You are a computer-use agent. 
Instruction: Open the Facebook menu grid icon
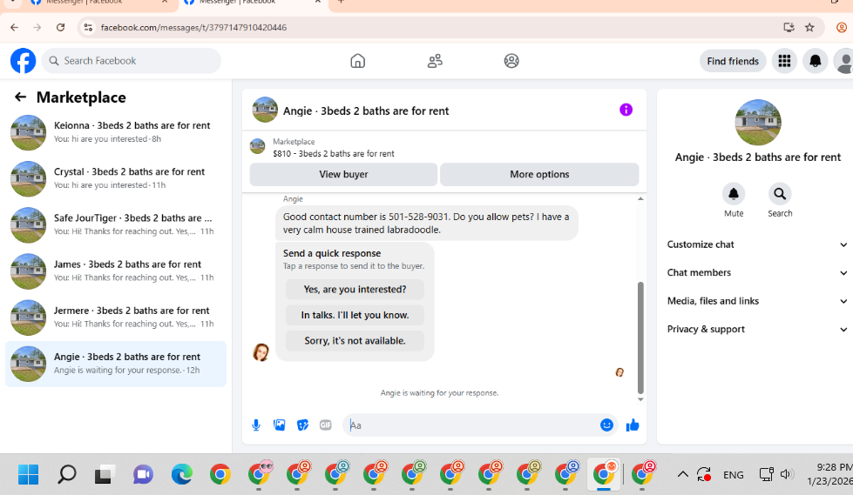pyautogui.click(x=784, y=61)
